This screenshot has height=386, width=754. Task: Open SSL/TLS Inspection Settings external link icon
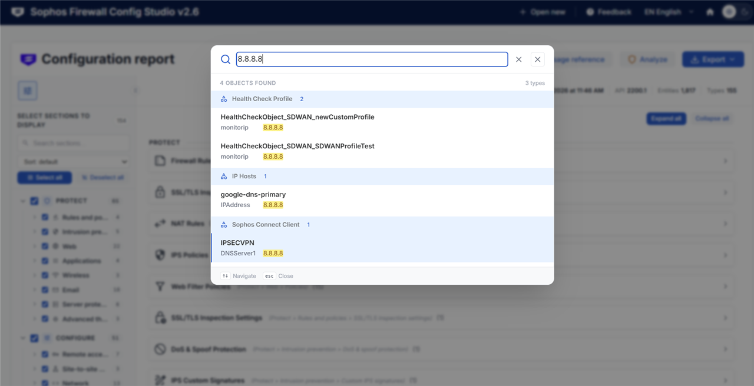click(440, 318)
